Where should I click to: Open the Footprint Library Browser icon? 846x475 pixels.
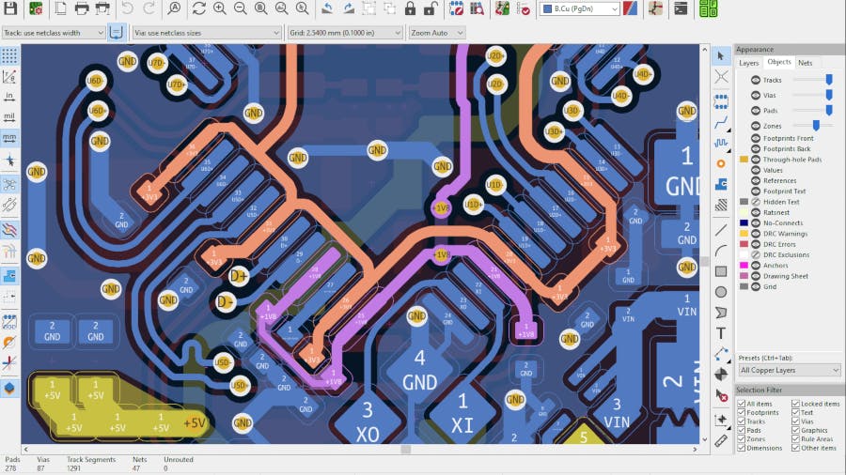(477, 8)
